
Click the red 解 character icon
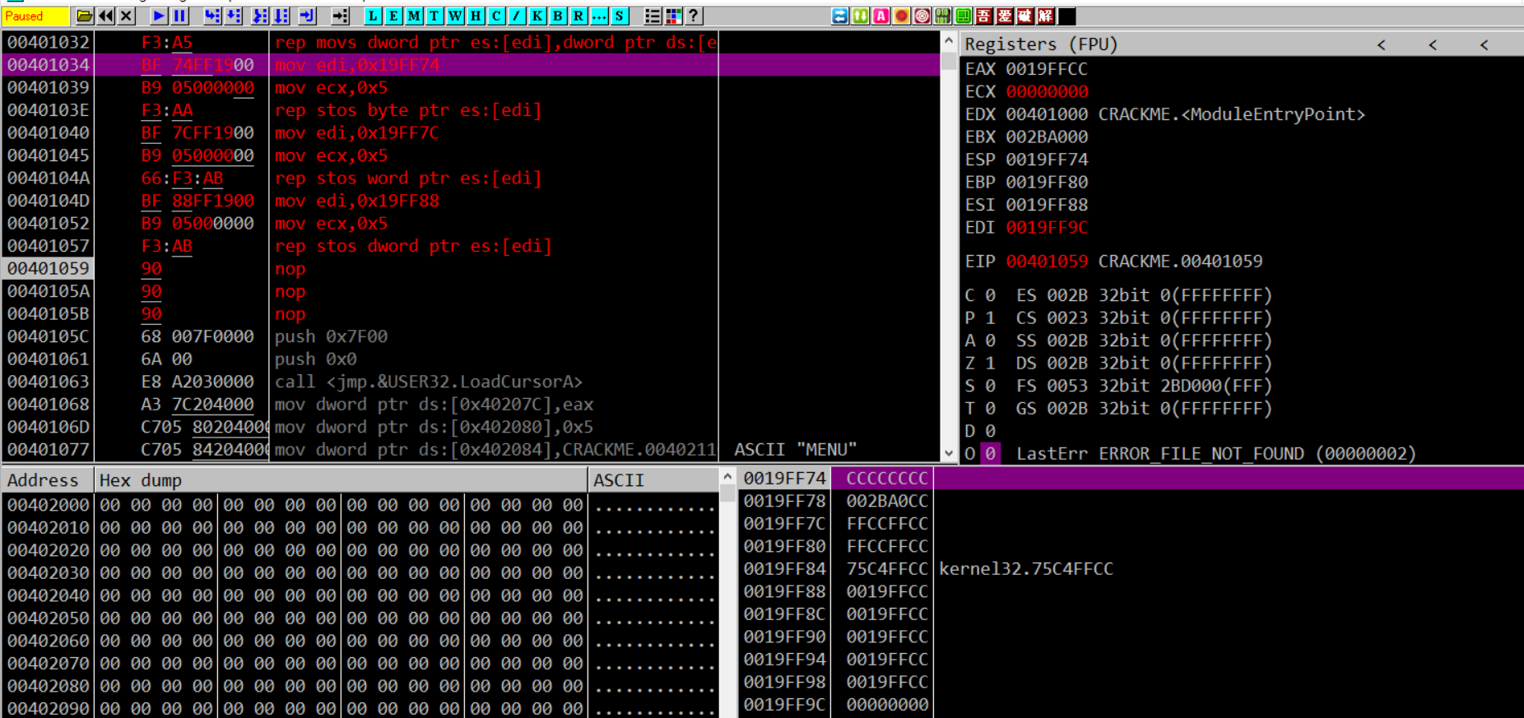click(1046, 16)
